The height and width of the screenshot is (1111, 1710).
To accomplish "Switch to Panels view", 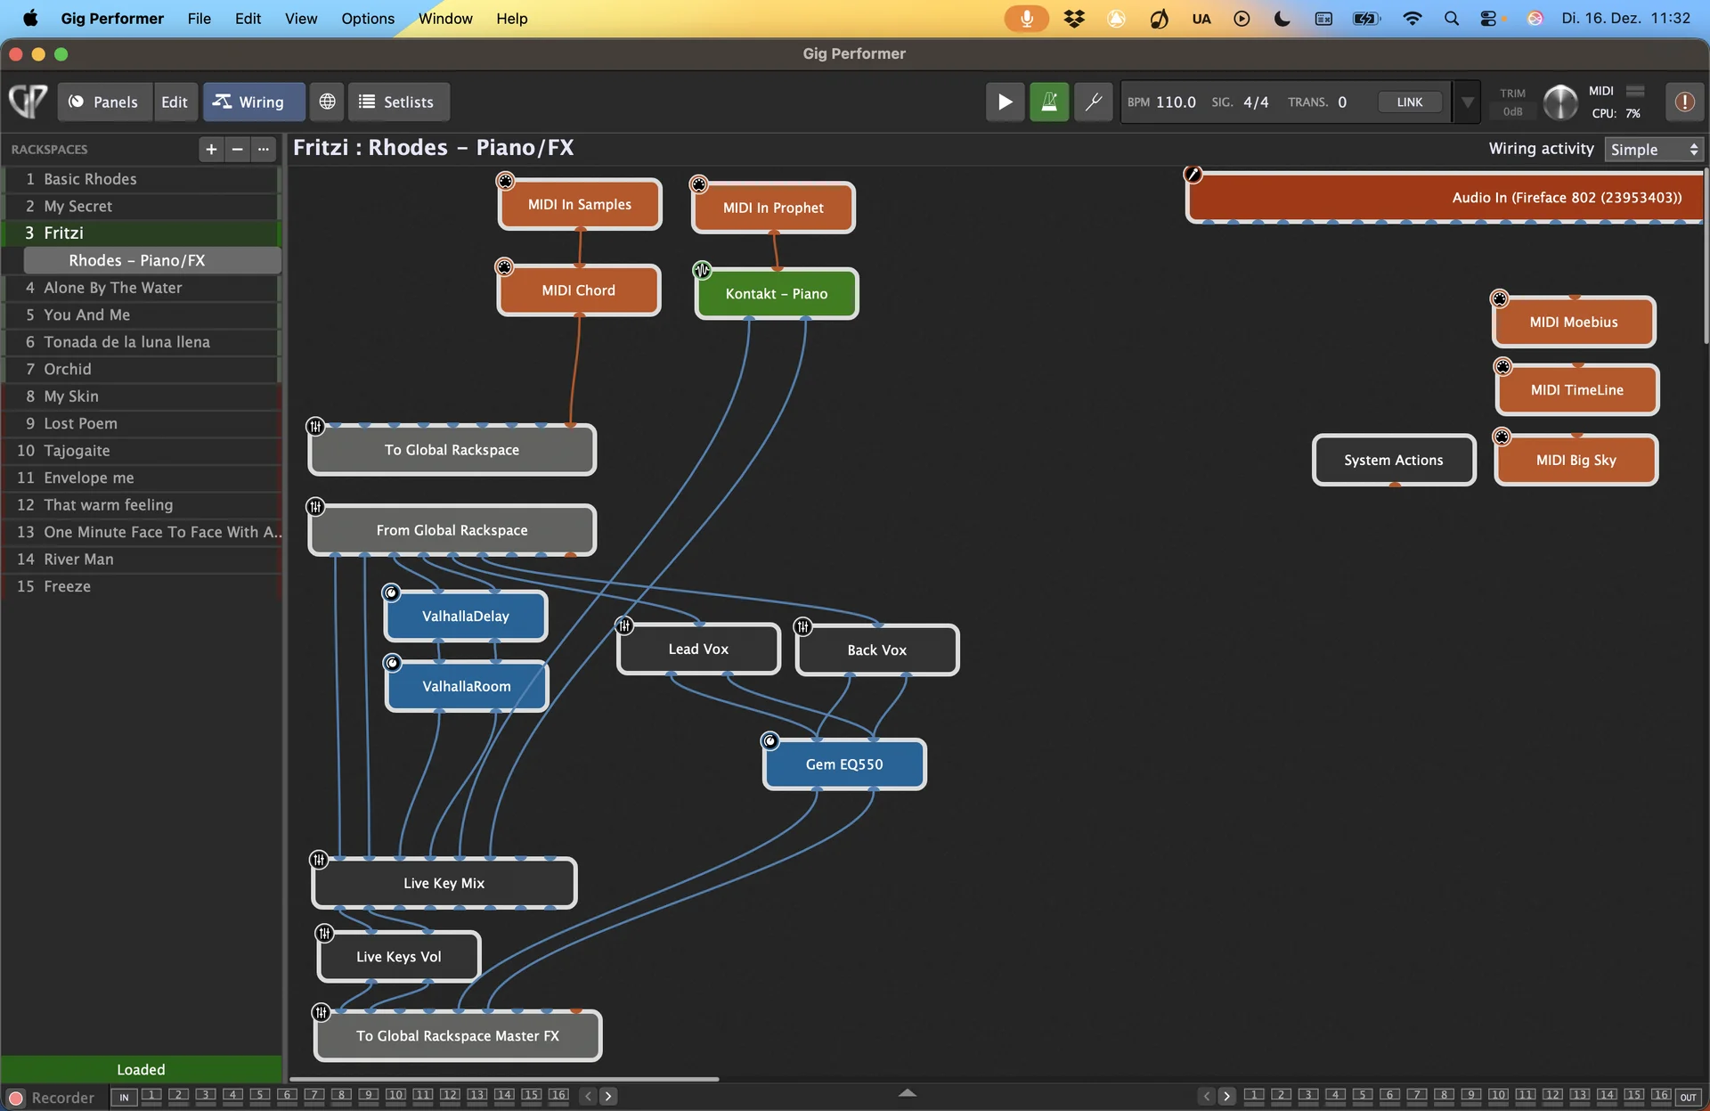I will 104,102.
